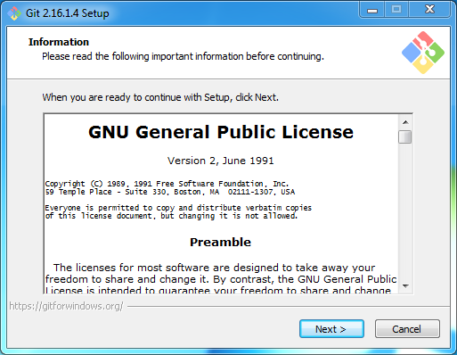Click the "freedom to share and change it" line

221,279
